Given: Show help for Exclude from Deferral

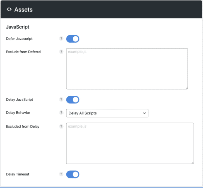Looking at the screenshot, I should coord(61,52).
